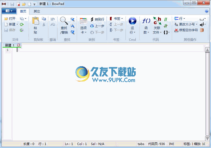Open the 更改大小写 change case dropdown
The width and height of the screenshot is (211, 148).
coord(186,24)
